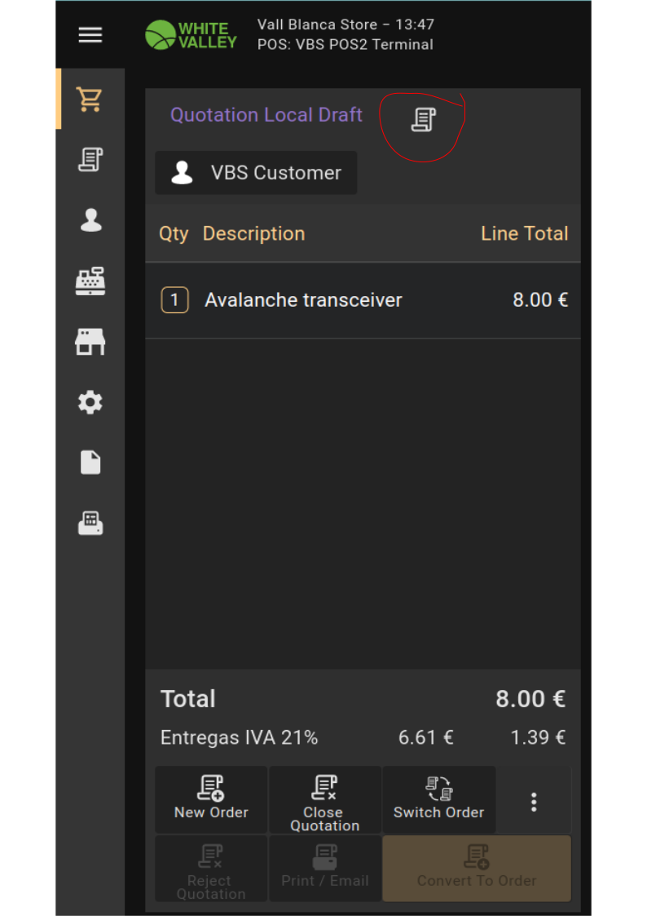Click the White Valley logo

coord(191,35)
